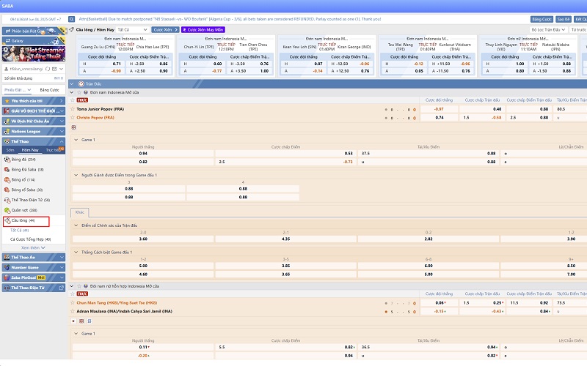This screenshot has height=366, width=587.
Task: Open the Hot Streamer Tường Thuật banner
Action: click(x=34, y=53)
